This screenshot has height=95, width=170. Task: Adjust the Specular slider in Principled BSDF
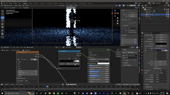[99, 72]
